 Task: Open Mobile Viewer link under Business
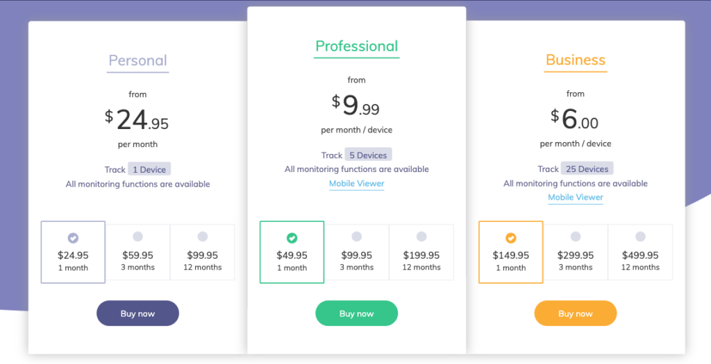pyautogui.click(x=576, y=198)
